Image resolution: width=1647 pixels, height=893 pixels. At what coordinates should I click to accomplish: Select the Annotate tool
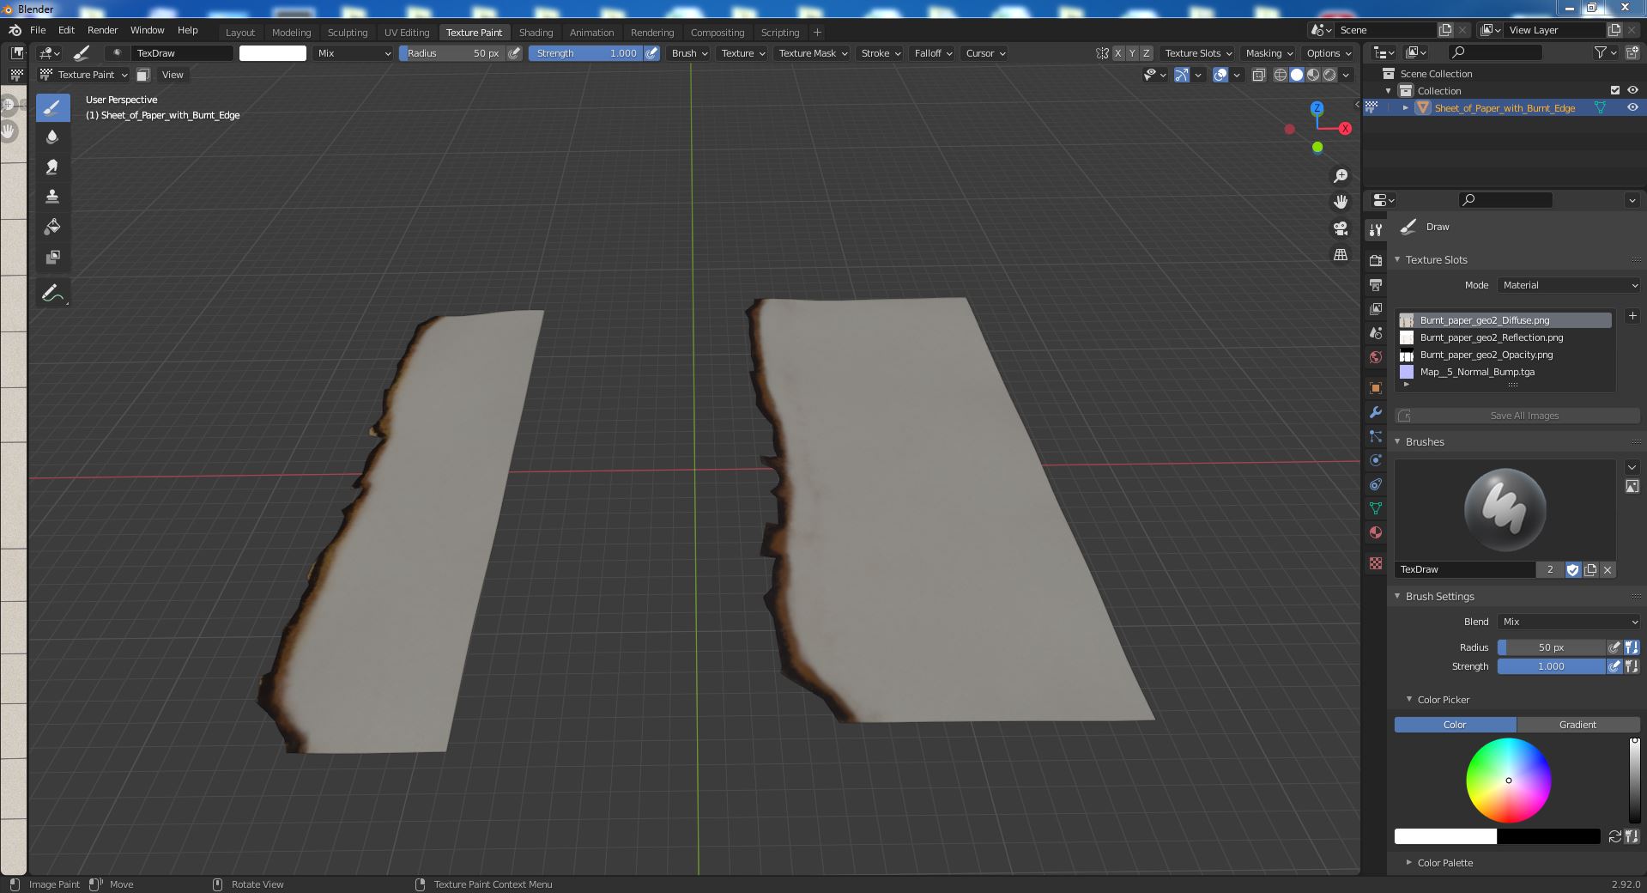(x=52, y=293)
